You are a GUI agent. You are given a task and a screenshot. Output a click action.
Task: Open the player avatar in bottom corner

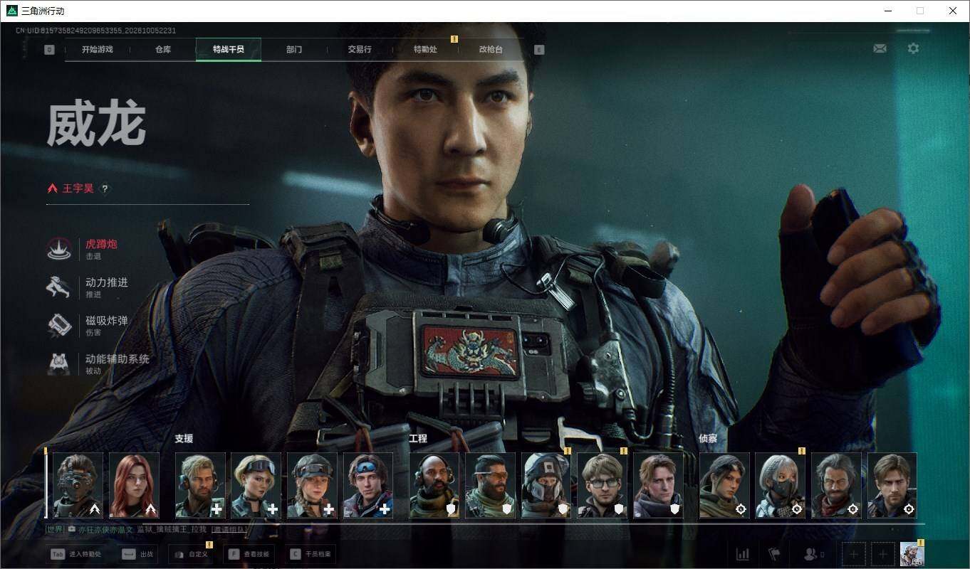tap(912, 554)
